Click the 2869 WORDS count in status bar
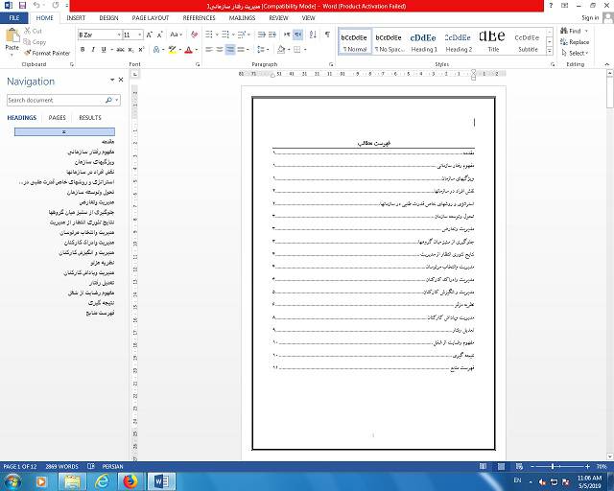614x491 pixels. coord(61,466)
